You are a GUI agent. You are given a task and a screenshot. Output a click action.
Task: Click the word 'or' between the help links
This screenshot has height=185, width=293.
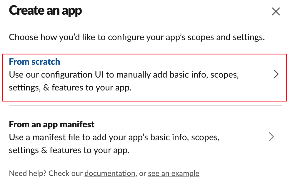click(x=143, y=174)
